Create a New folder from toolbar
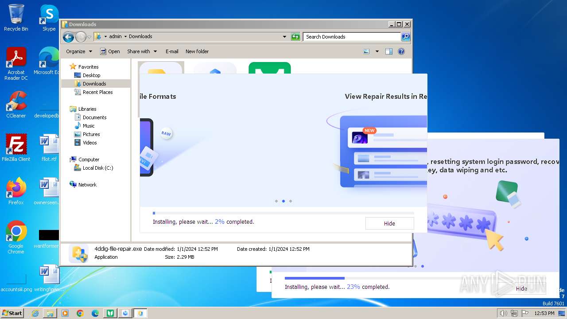This screenshot has width=567, height=319. tap(197, 51)
